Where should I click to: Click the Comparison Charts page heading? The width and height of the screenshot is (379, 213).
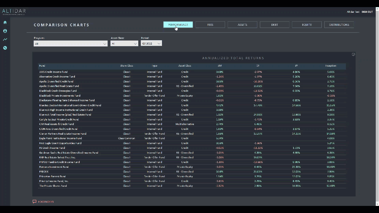click(62, 25)
